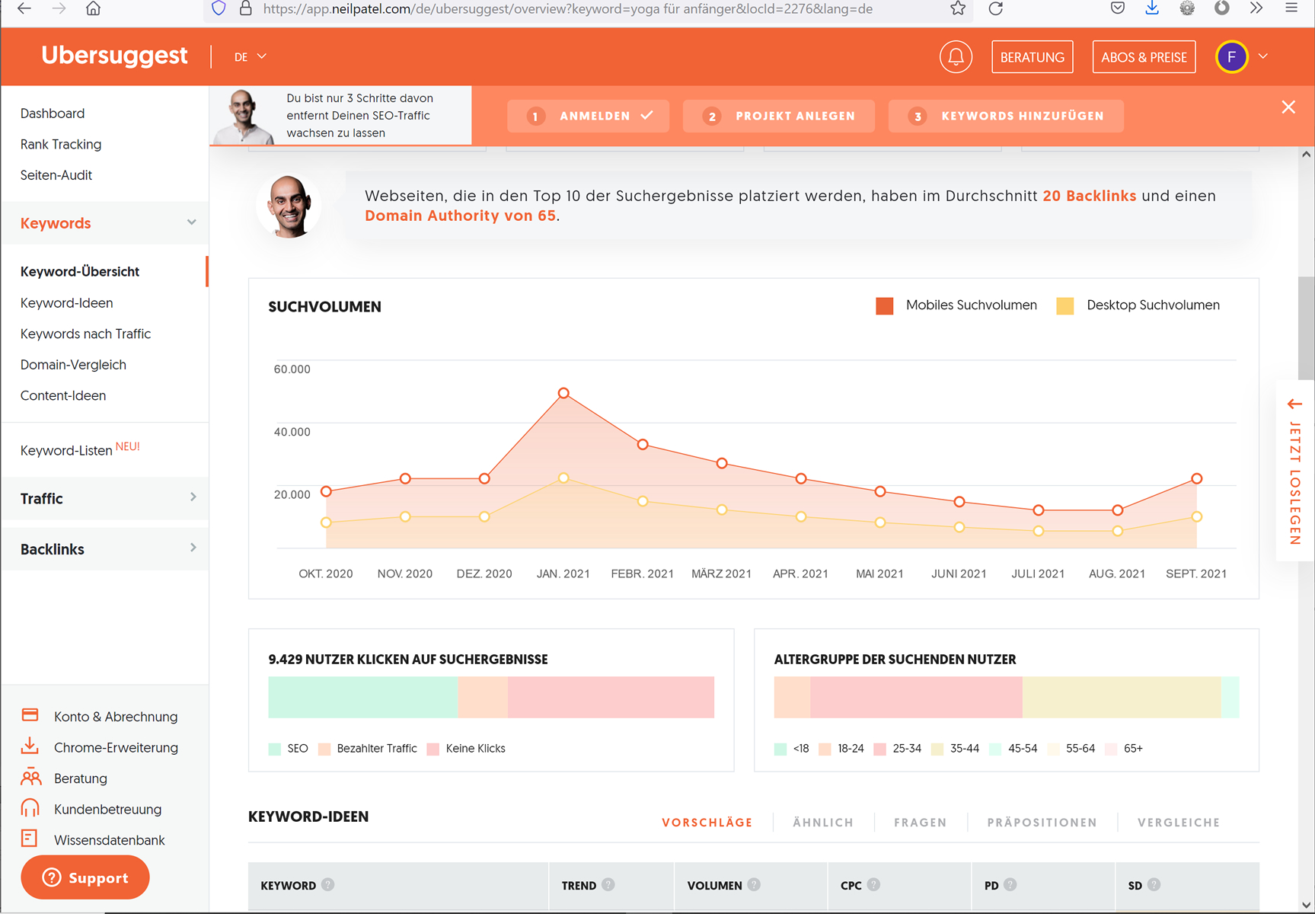Open Domain-Vergleich in the sidebar
Screen dimensions: 1315x914
(x=73, y=365)
